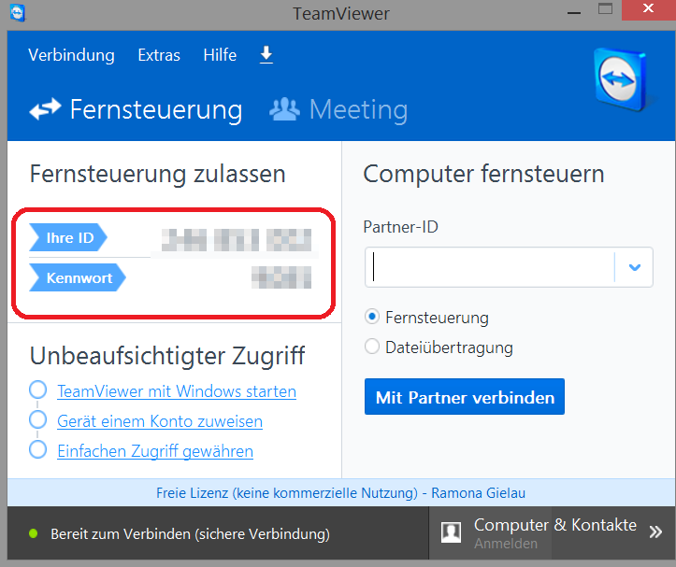
Task: Open the Hilfe menu
Action: (x=220, y=55)
